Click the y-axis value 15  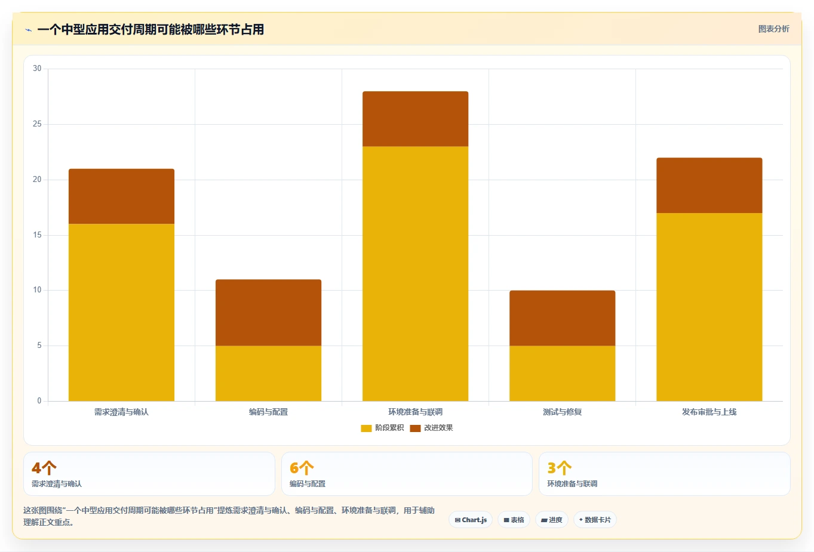37,235
